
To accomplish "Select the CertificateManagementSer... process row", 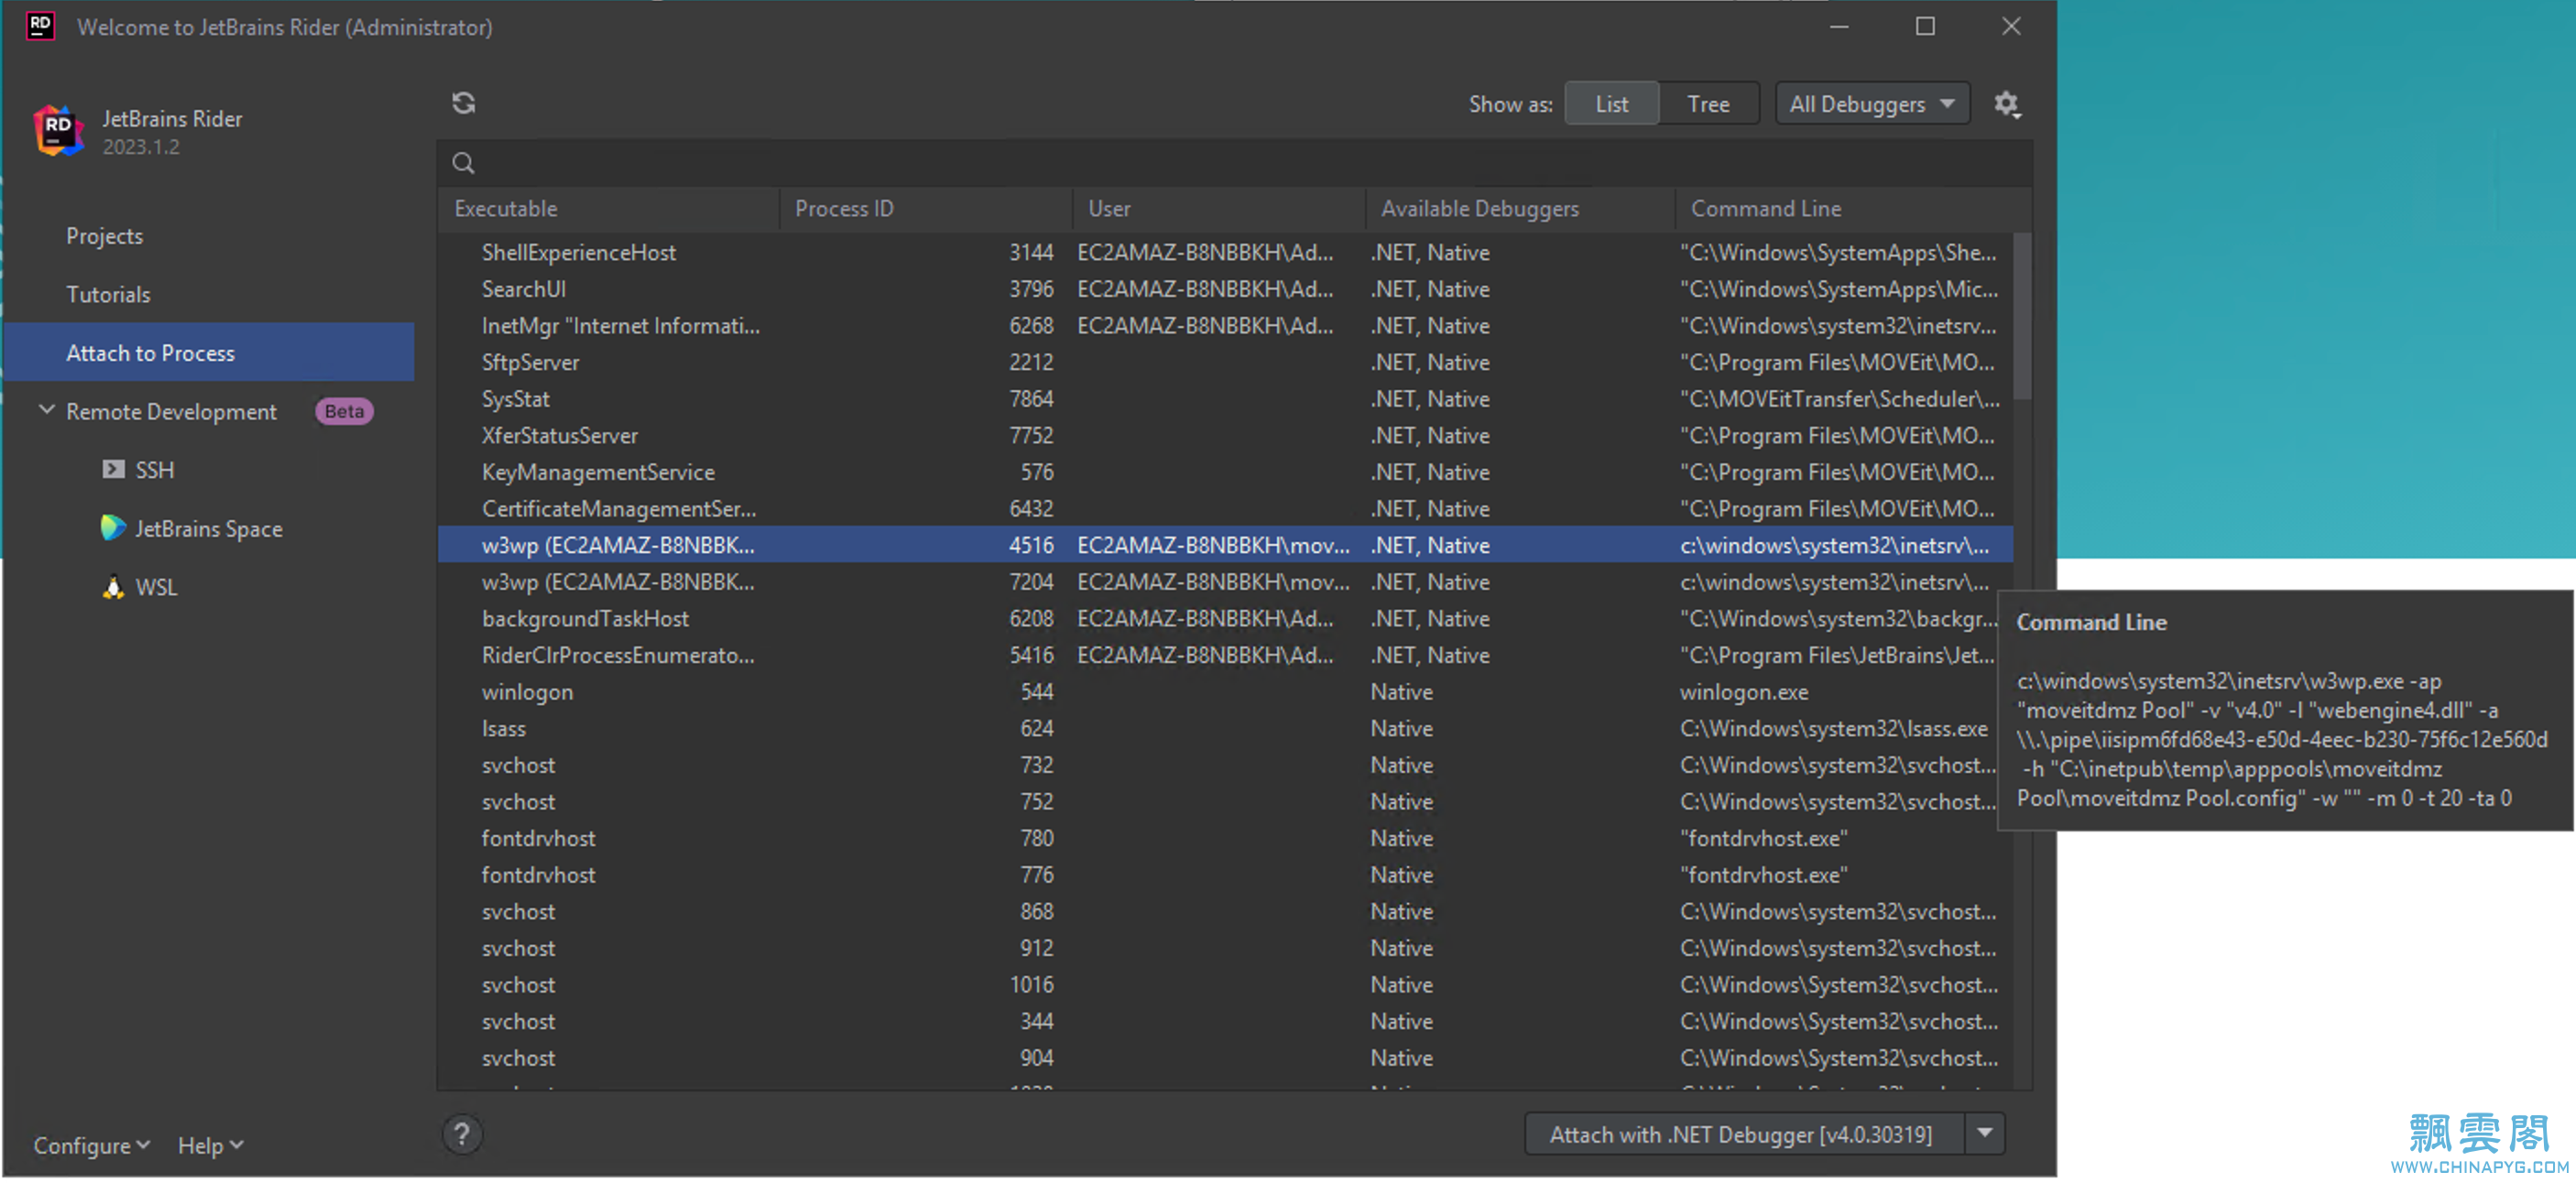I will coord(1225,508).
